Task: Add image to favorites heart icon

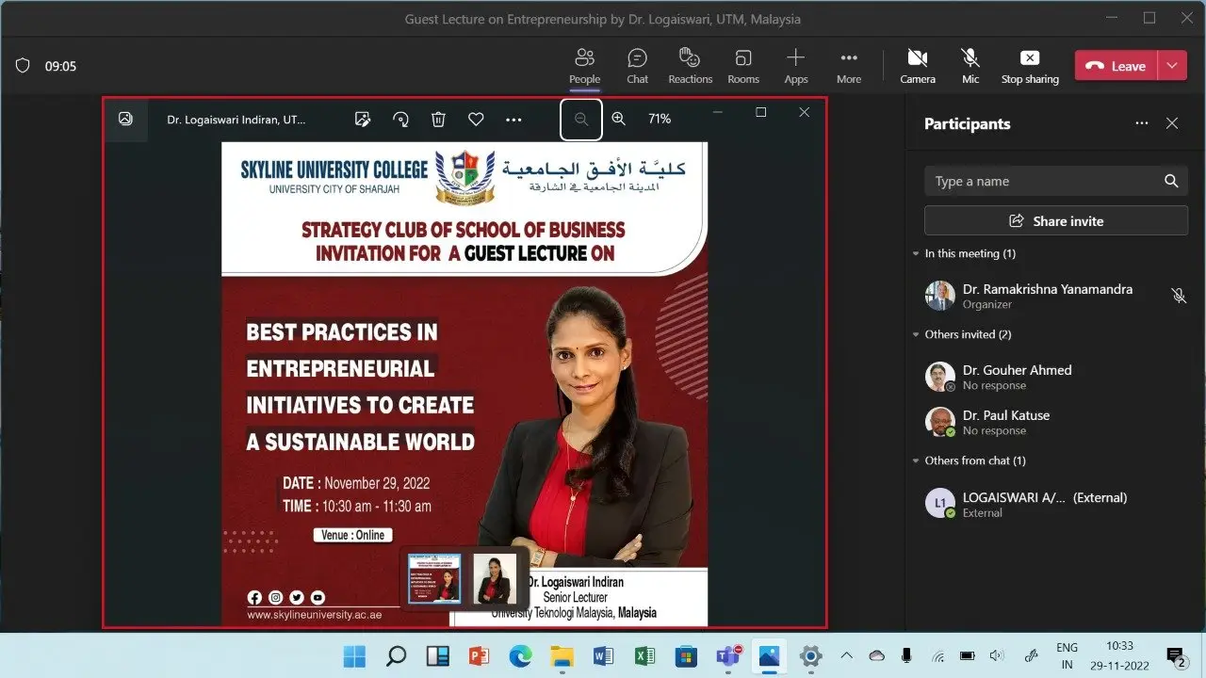Action: tap(476, 119)
